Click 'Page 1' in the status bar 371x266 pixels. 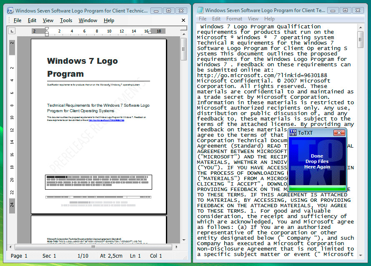(x=19, y=256)
